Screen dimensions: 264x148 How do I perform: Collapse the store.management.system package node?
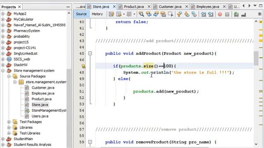pos(15,82)
